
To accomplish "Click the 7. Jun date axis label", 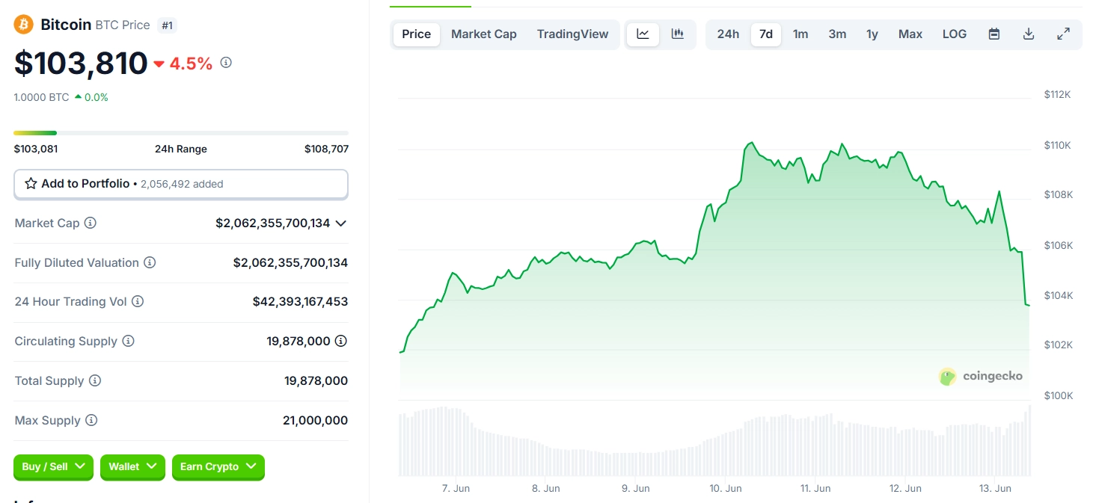I will tap(456, 488).
